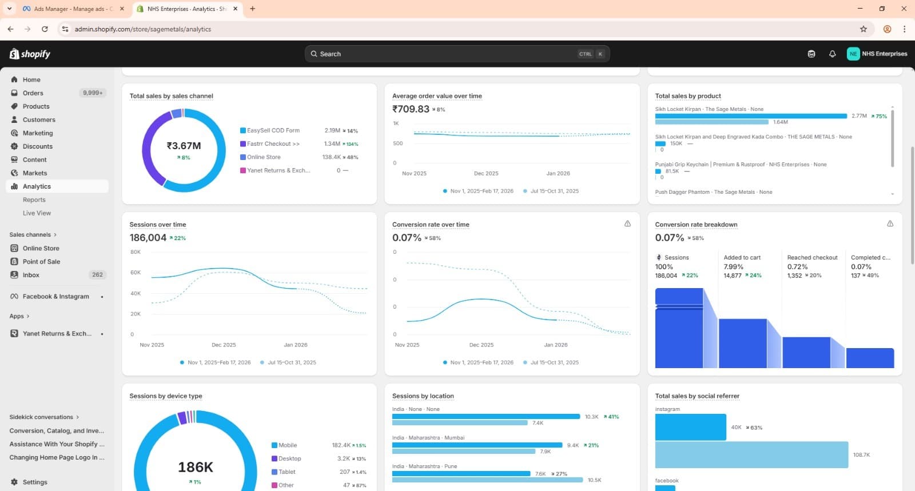
Task: Open the Orders section icon
Action: click(14, 93)
